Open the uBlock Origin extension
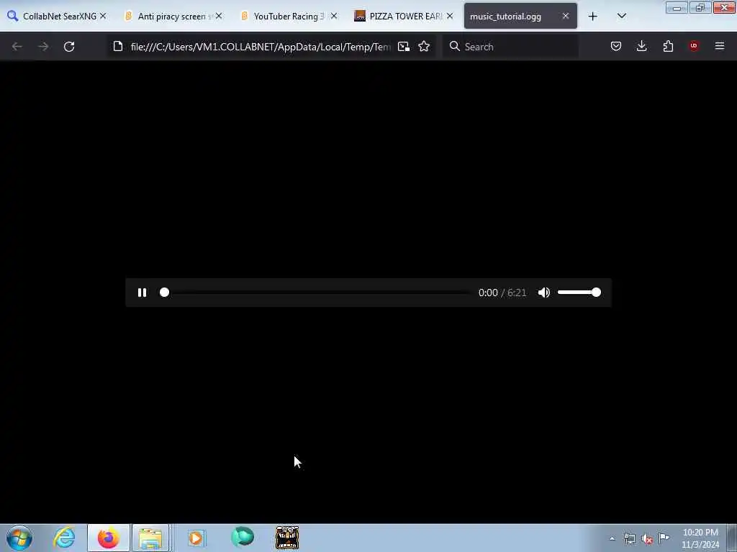This screenshot has height=552, width=737. click(x=694, y=46)
